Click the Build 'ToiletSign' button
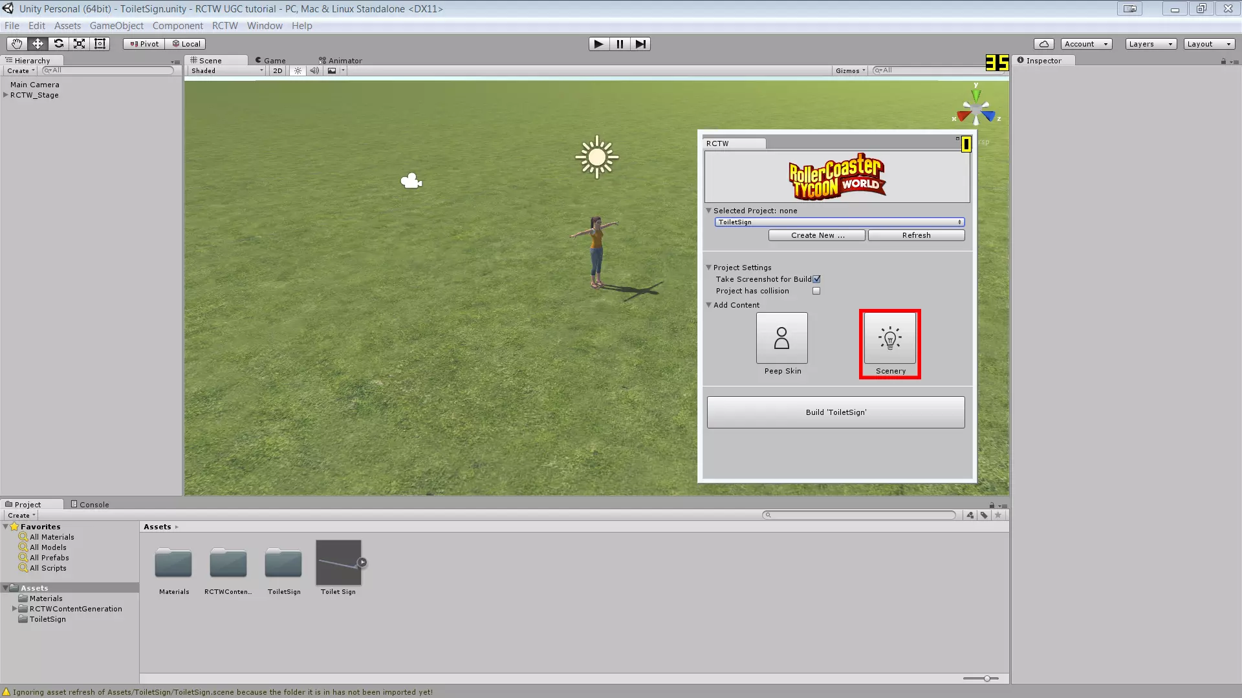Image resolution: width=1242 pixels, height=698 pixels. (x=835, y=412)
